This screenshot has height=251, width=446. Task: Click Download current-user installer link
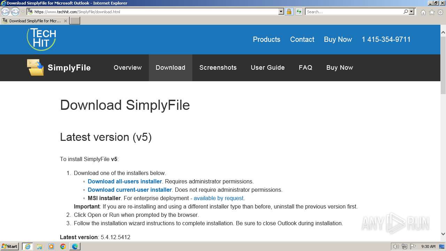pyautogui.click(x=130, y=190)
